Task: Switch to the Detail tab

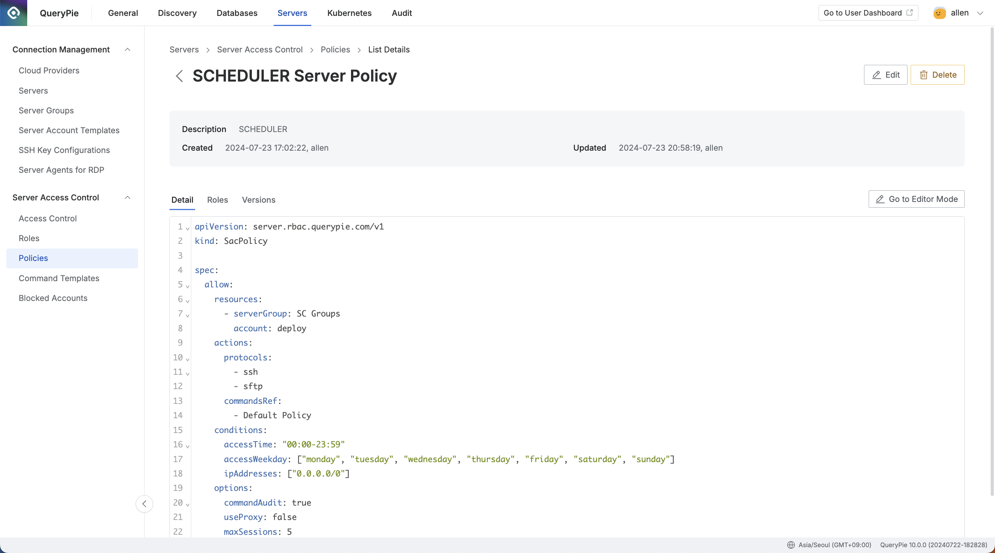Action: pos(182,200)
